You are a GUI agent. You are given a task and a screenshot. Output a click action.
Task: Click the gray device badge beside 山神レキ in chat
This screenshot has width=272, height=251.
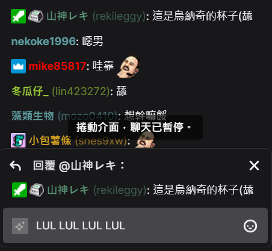pyautogui.click(x=36, y=16)
